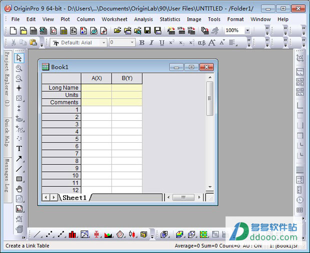This screenshot has height=253, width=310.
Task: Open the Worksheet menu
Action: coord(114,19)
